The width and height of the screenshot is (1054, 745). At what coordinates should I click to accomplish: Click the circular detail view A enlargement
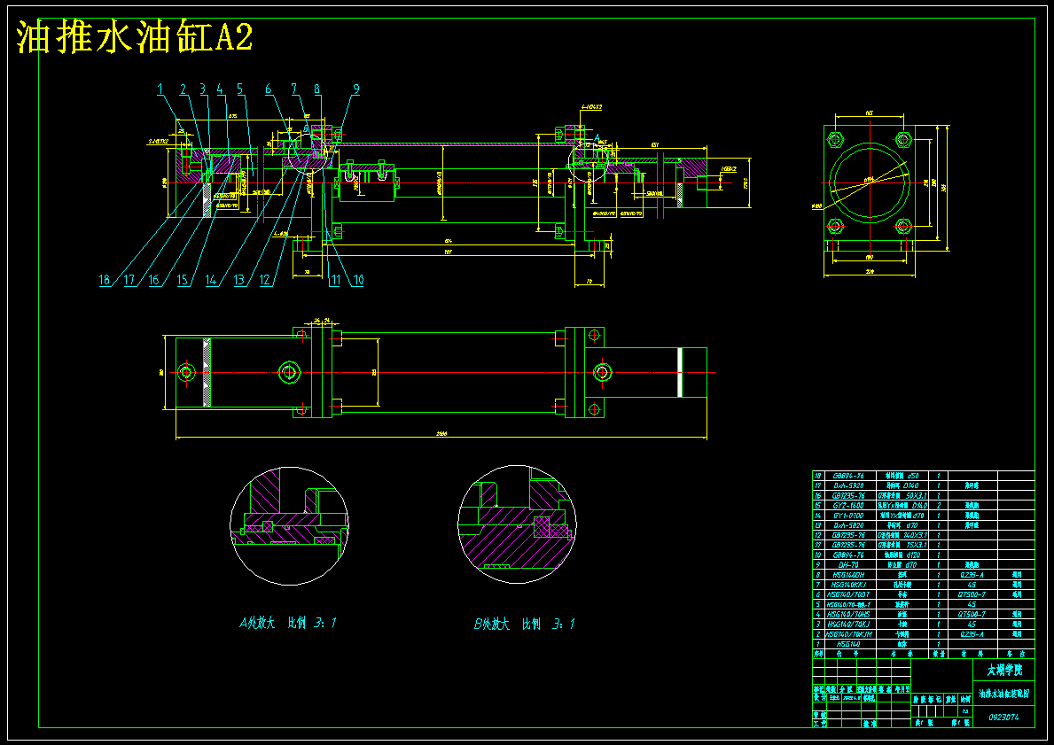tap(289, 526)
